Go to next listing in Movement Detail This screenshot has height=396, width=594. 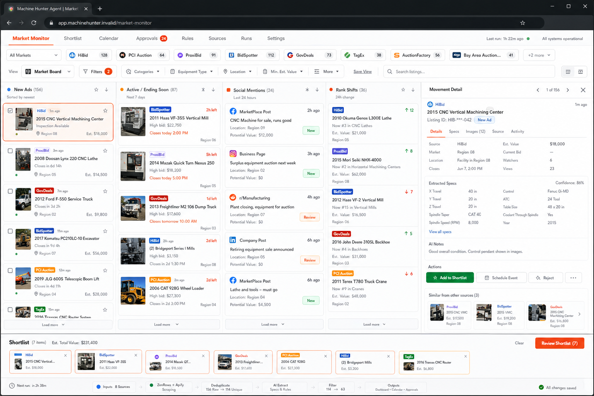(568, 90)
